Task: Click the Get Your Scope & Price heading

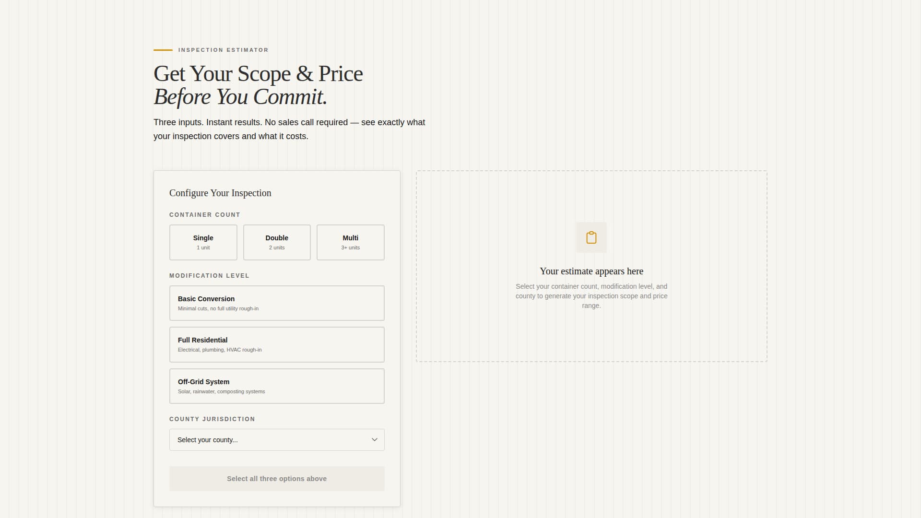Action: pos(258,73)
